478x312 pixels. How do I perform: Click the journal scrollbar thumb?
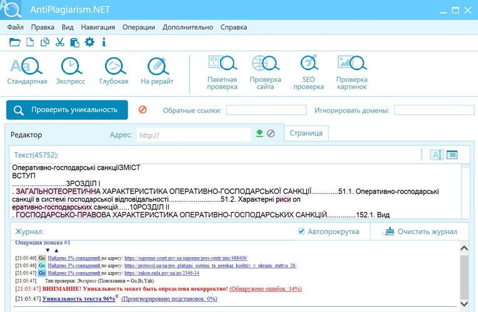[x=464, y=276]
